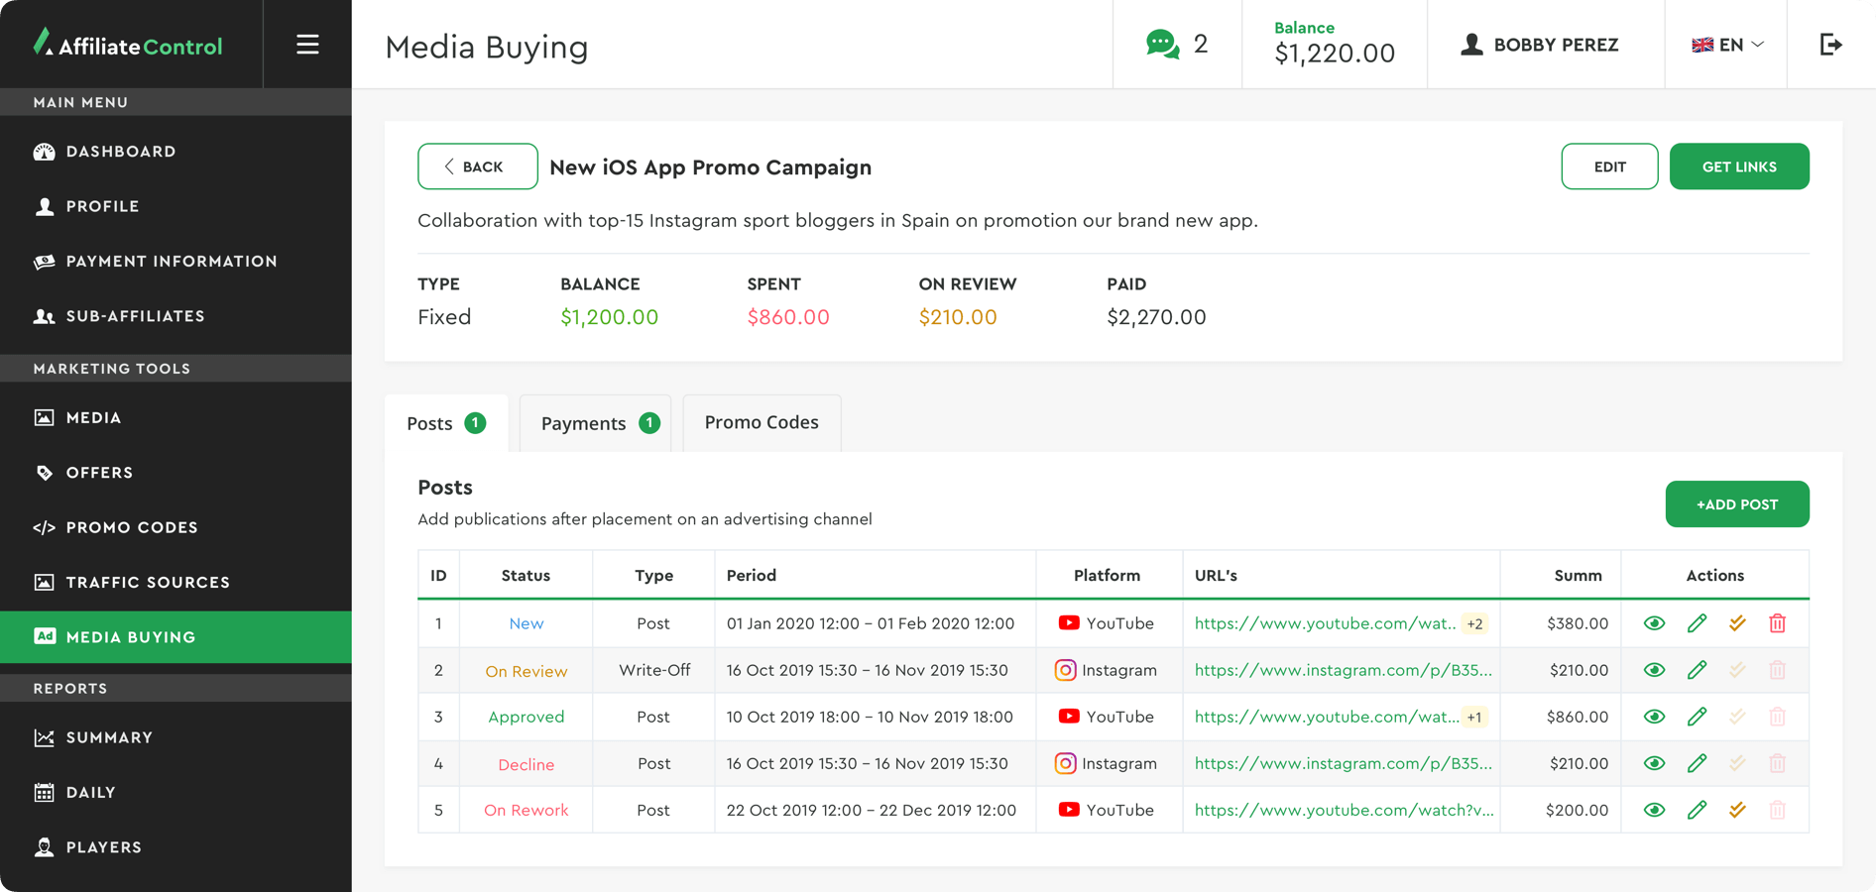
Task: Toggle the hamburger sidebar menu
Action: point(307,45)
